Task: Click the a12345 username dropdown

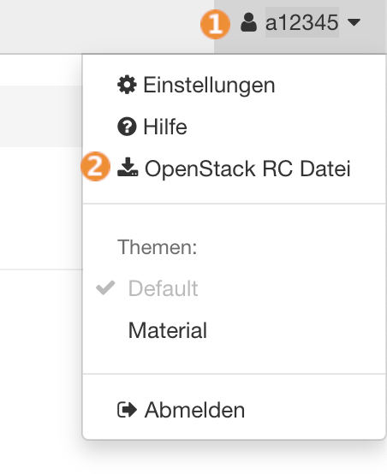Action: click(x=301, y=22)
